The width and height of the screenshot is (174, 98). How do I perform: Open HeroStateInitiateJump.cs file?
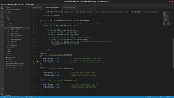point(16,36)
